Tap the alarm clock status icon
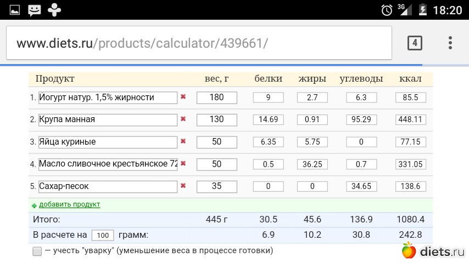469x263 pixels. coord(387,9)
